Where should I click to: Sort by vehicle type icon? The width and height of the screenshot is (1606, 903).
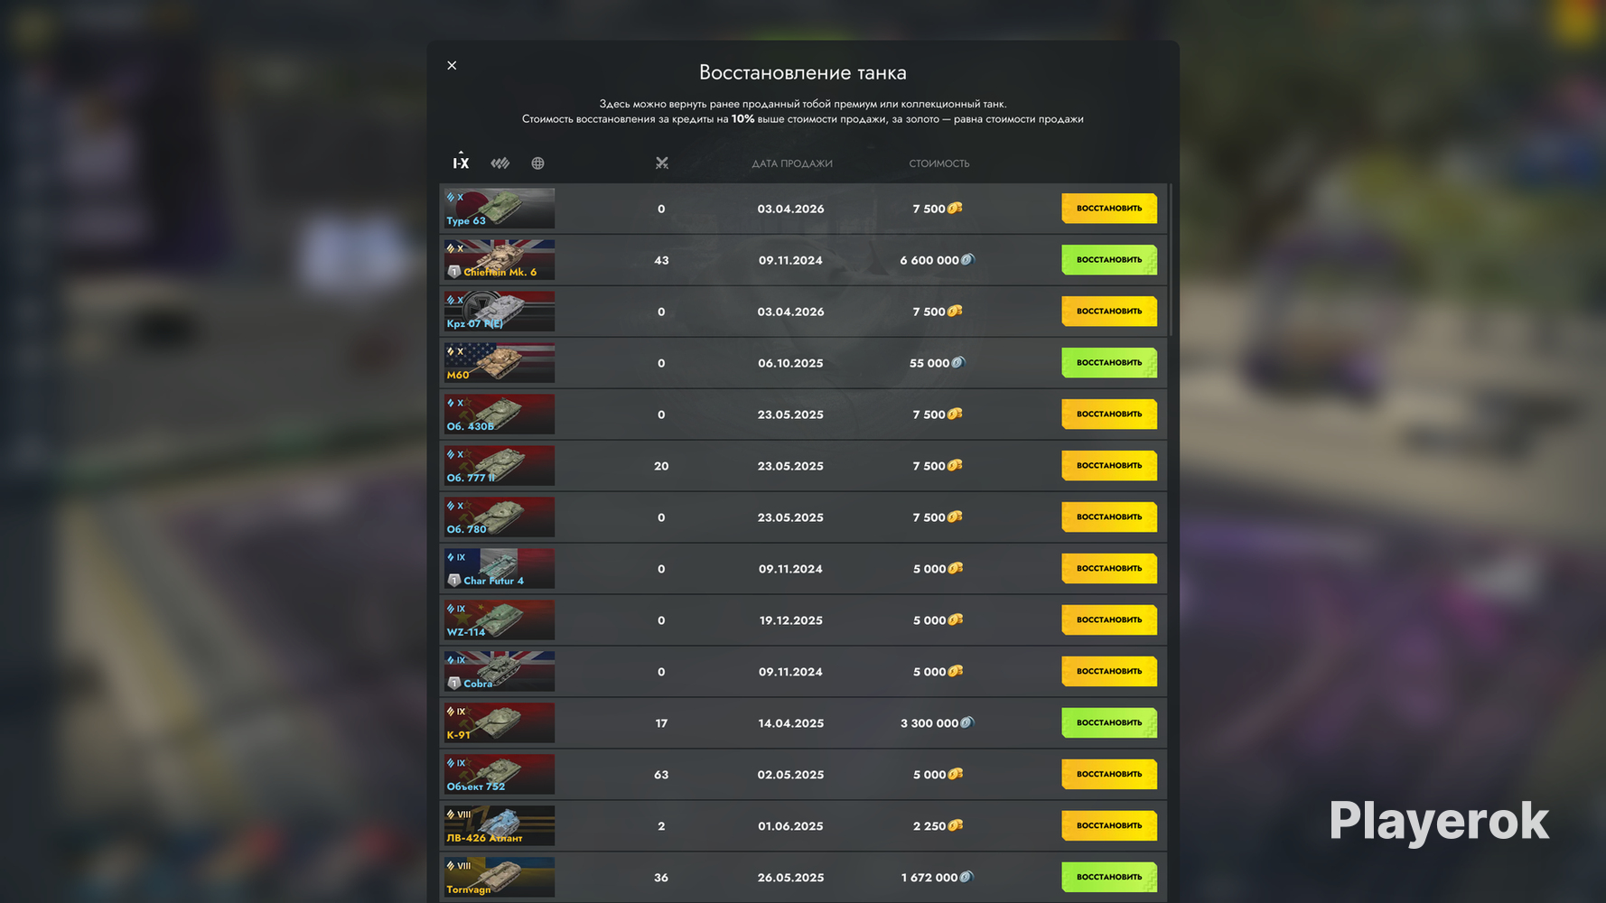pos(500,163)
